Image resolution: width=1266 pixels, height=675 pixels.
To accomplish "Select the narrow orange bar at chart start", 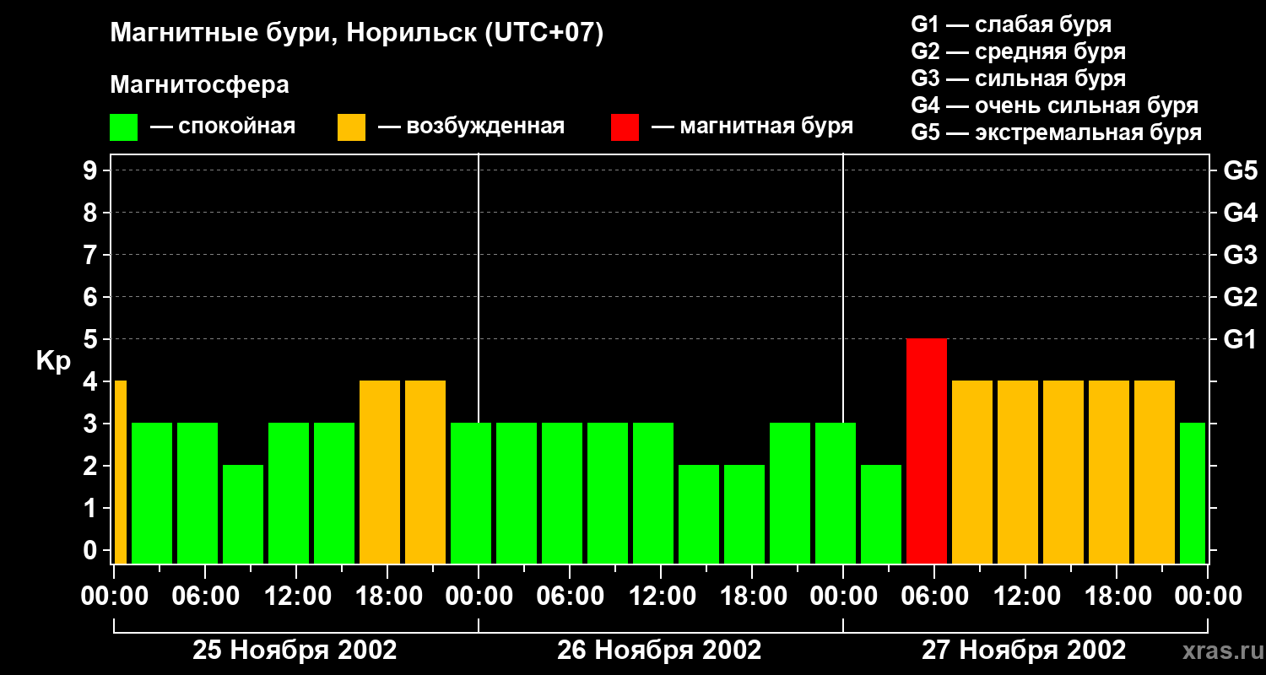I will tap(121, 472).
